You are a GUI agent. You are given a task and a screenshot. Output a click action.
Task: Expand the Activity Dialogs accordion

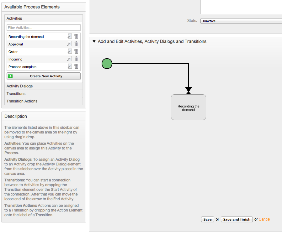(19, 86)
